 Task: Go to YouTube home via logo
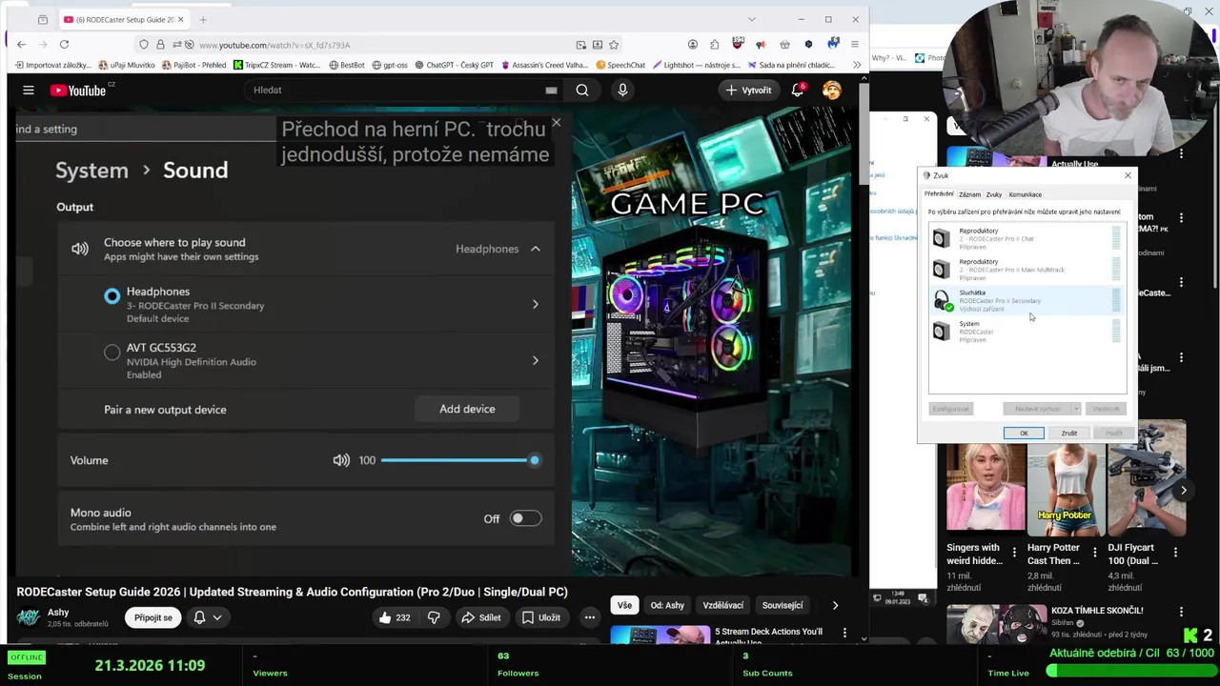(78, 91)
